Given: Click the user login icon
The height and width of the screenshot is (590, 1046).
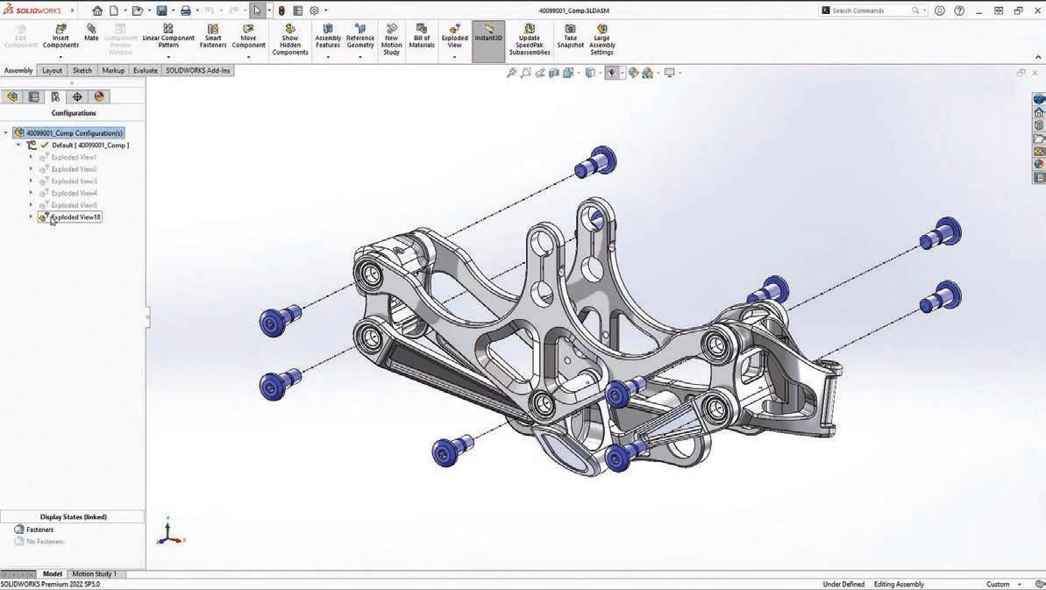Looking at the screenshot, I should tap(939, 11).
